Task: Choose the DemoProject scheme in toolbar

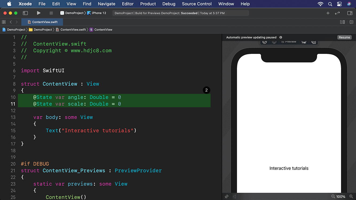Action: 72,13
